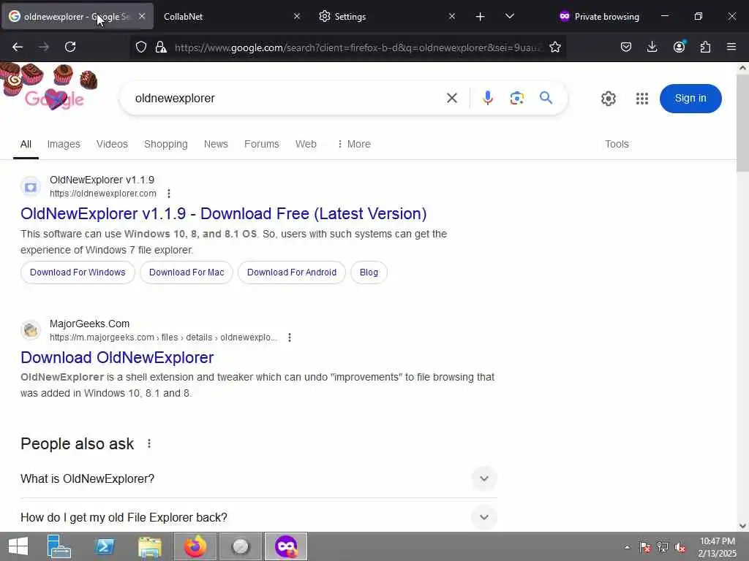Focus the browser address bar URL
The width and height of the screenshot is (749, 561).
[358, 47]
